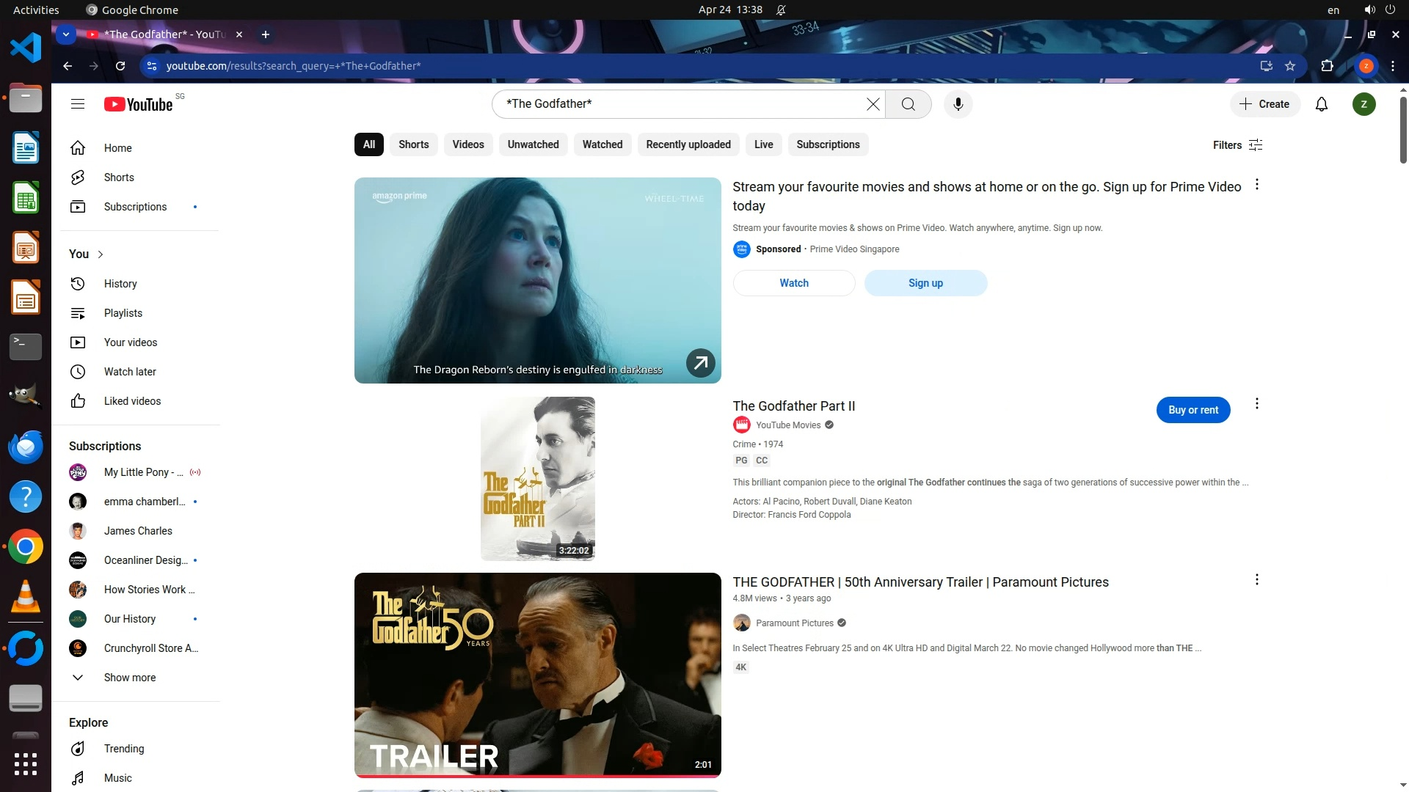Open the hamburger guide menu

pos(78,104)
